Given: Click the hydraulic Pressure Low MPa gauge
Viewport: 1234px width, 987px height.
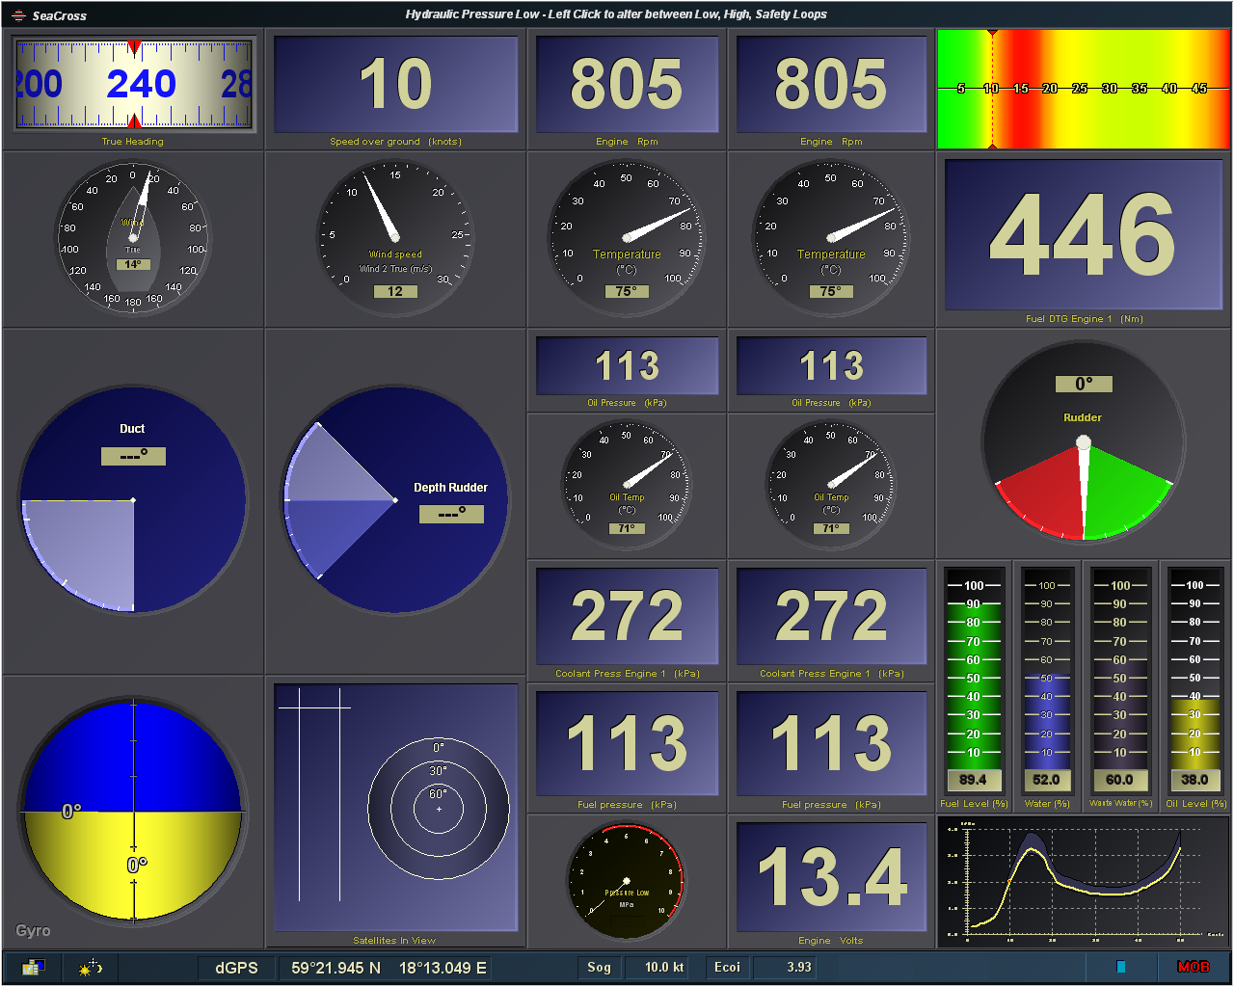Looking at the screenshot, I should coord(626,881).
